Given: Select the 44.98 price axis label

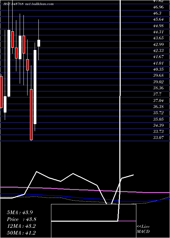Looking at the screenshot, I should (158, 26).
